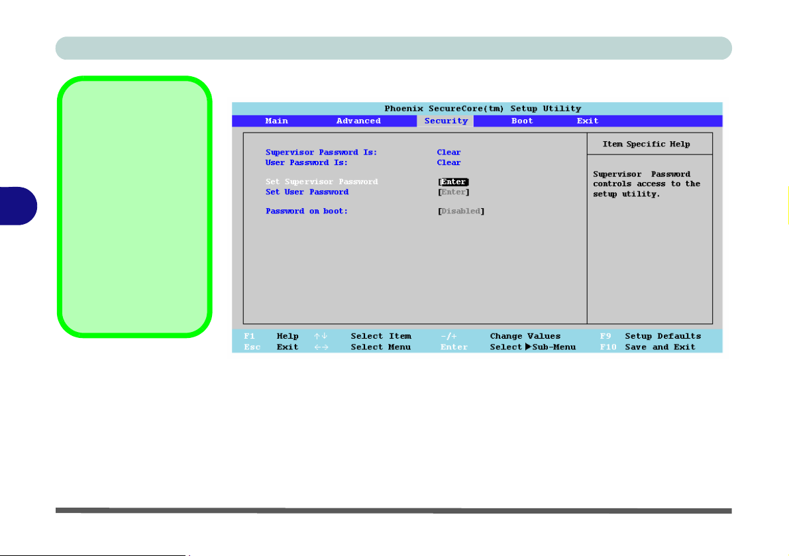Image resolution: width=789 pixels, height=556 pixels.
Task: Click the greyed Enter field for User Password
Action: [453, 192]
